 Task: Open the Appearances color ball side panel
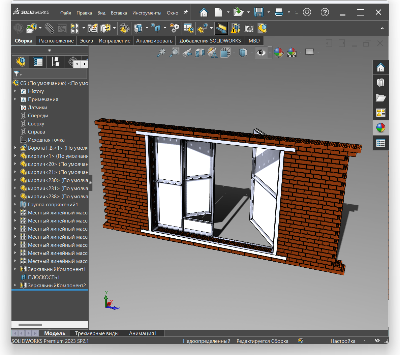click(380, 128)
